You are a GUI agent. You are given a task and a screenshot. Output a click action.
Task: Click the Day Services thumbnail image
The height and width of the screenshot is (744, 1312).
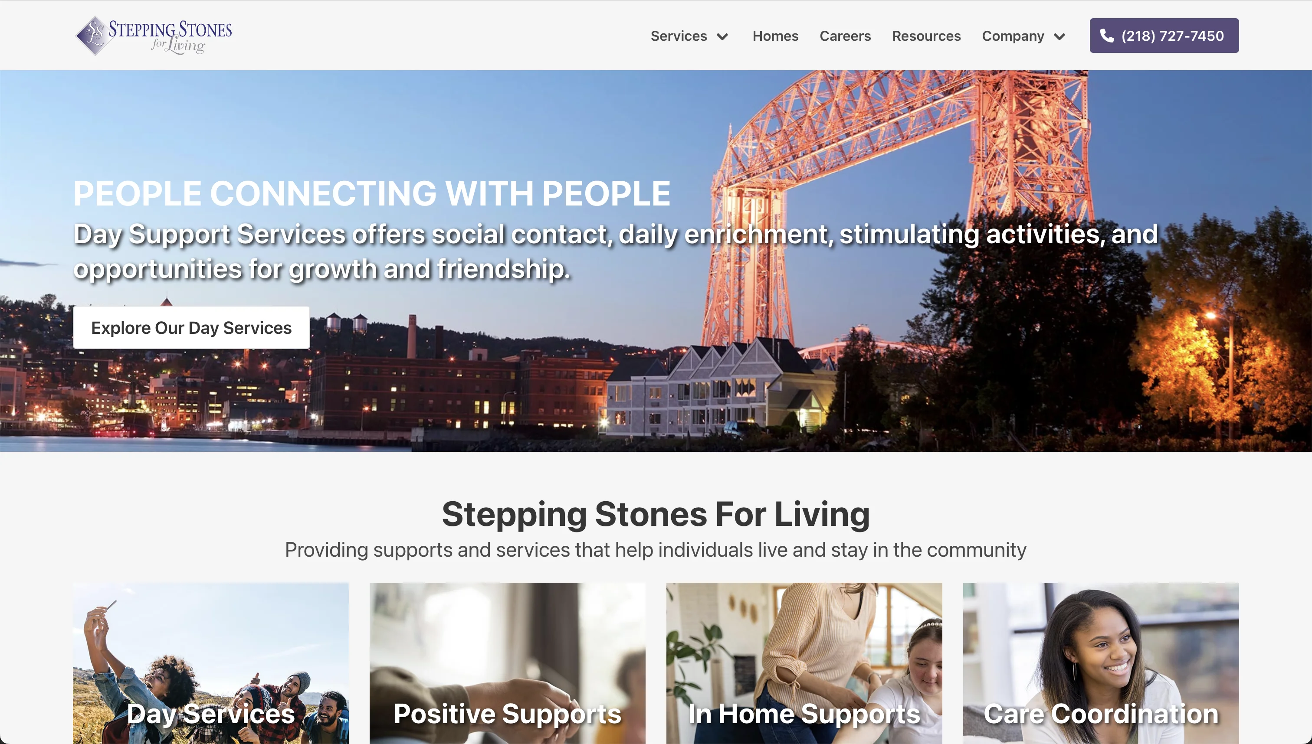pyautogui.click(x=211, y=663)
